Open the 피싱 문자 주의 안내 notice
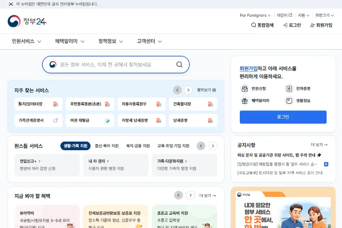342x228 pixels. click(279, 155)
